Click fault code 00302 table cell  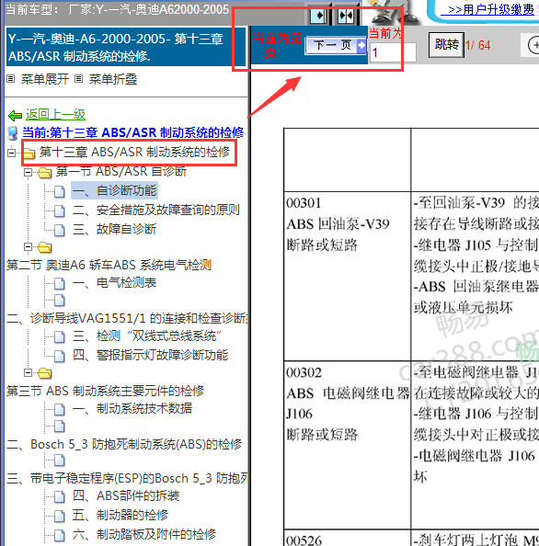click(x=347, y=445)
